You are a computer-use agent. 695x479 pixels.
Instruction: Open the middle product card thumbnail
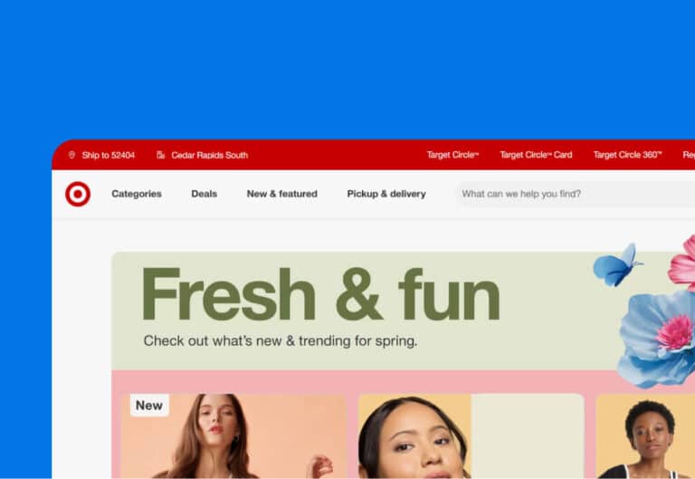coord(471,436)
